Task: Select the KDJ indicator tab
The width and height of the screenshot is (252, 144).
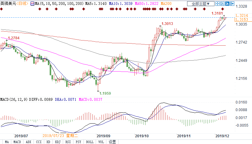Action: [x=58, y=142]
